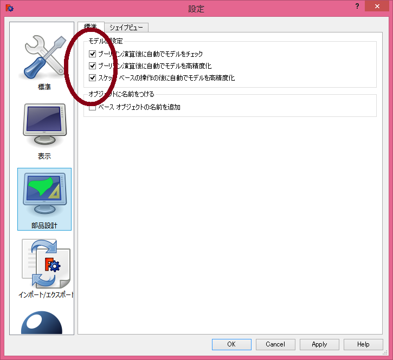Enable ベース オブジェクトの名前を追加 checkbox
Image resolution: width=393 pixels, height=360 pixels.
point(92,107)
